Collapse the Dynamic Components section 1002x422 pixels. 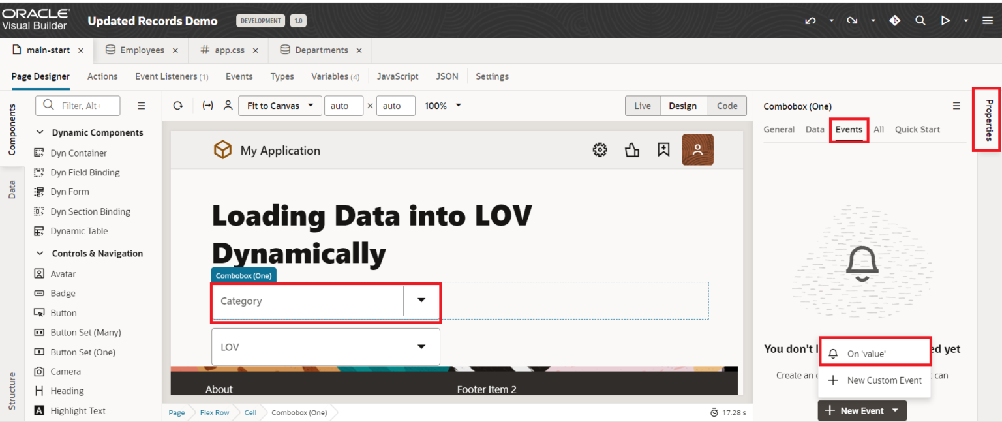click(x=40, y=132)
